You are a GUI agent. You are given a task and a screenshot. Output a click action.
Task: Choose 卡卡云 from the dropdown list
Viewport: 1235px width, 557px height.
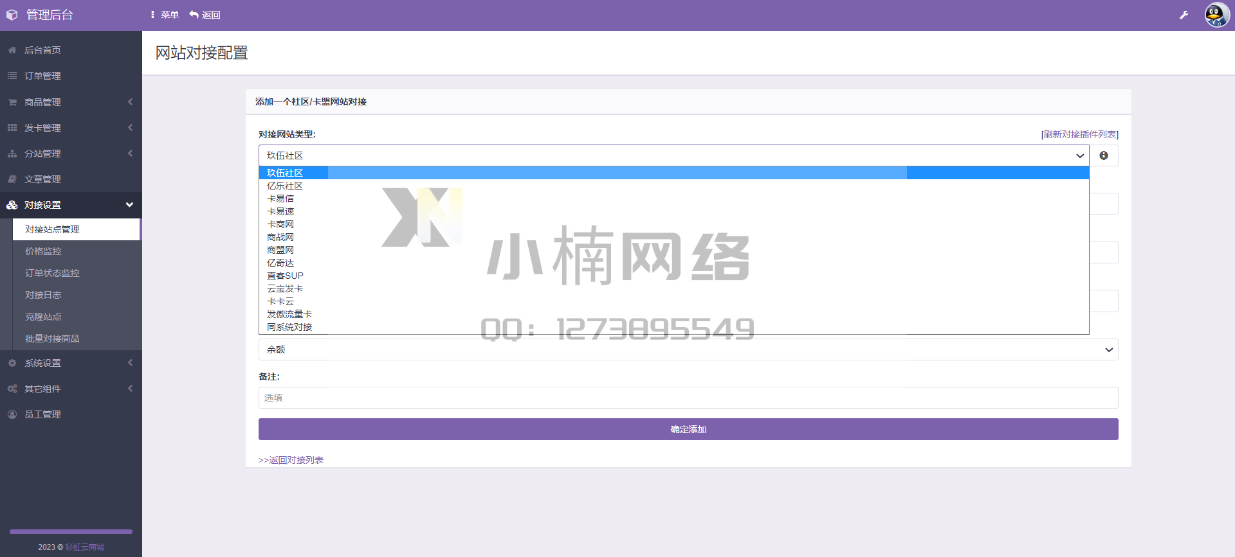(673, 301)
